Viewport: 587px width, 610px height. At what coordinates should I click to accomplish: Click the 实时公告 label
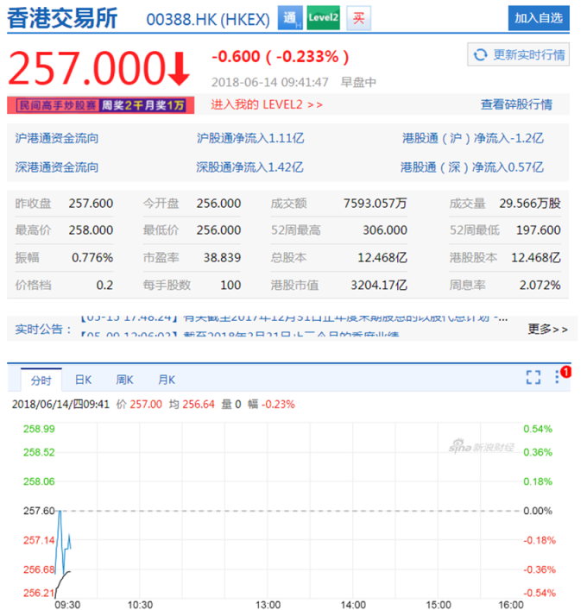point(43,329)
